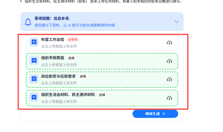Click the document icon beside 岗位职责与任职要求
223x132 pixels.
pos(34,79)
